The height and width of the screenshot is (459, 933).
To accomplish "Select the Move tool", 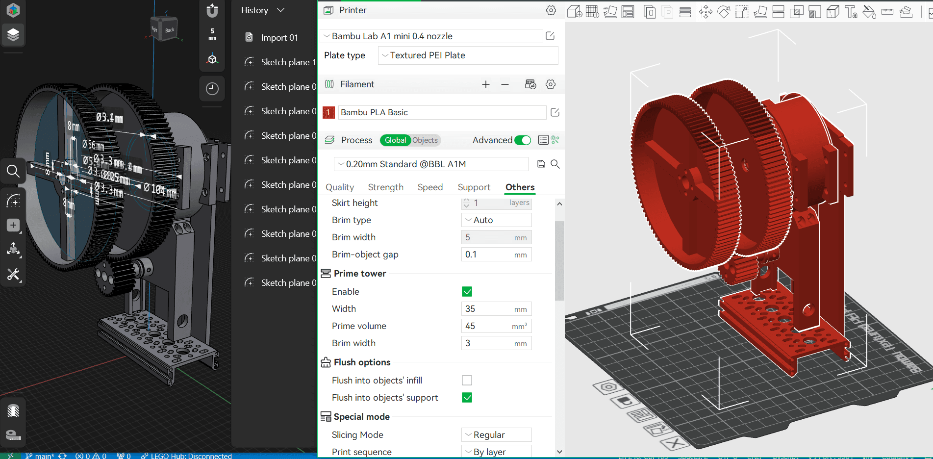I will point(706,12).
